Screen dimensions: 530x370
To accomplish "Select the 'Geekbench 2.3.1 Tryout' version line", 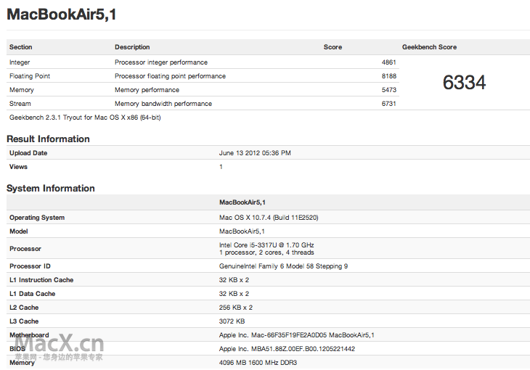I will [x=85, y=118].
